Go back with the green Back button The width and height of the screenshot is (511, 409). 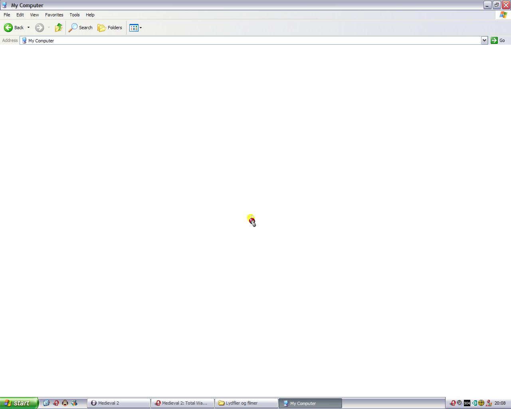[x=14, y=28]
